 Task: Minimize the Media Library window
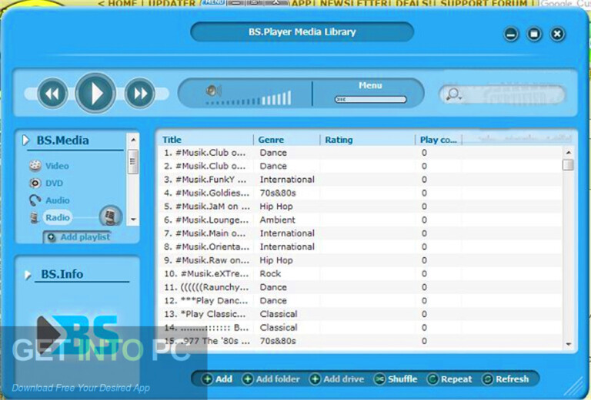(511, 35)
